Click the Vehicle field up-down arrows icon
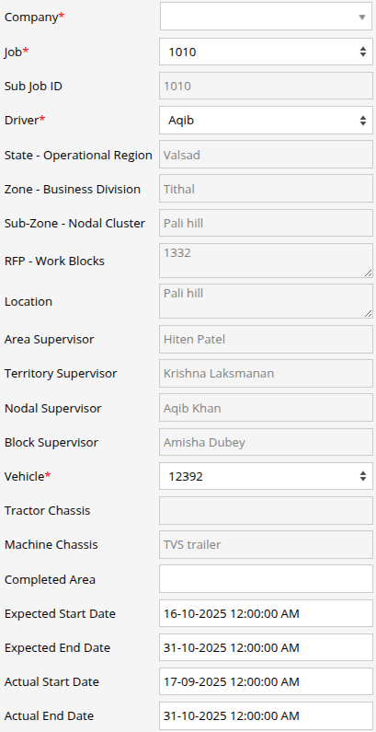This screenshot has width=376, height=732. 363,476
